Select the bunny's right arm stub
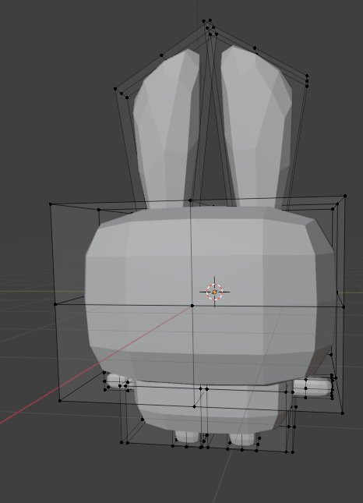The image size is (363, 503). click(312, 388)
